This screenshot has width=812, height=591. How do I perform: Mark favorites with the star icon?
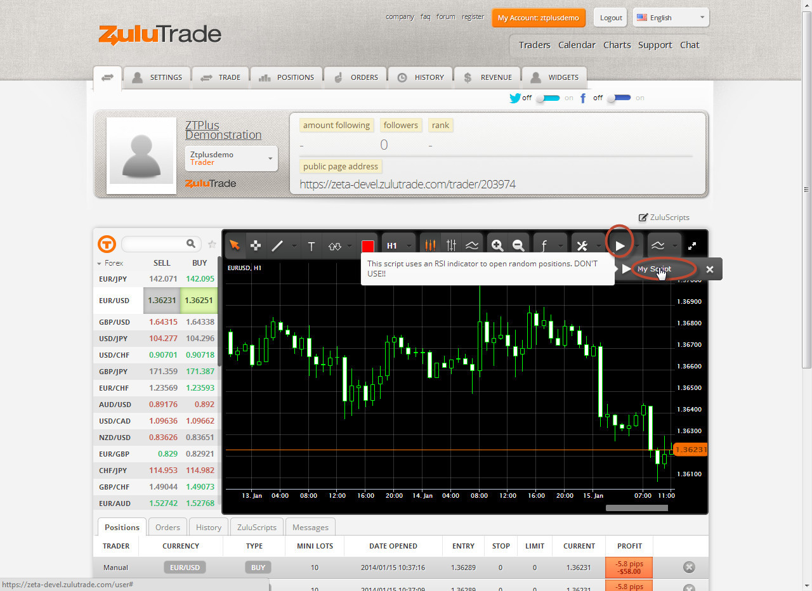212,244
